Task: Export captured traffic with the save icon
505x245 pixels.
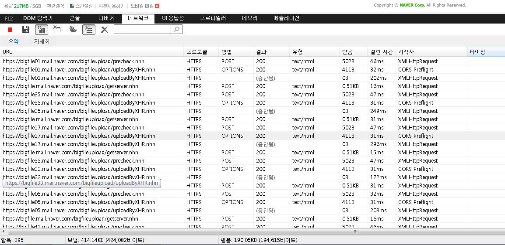Action: pyautogui.click(x=25, y=30)
